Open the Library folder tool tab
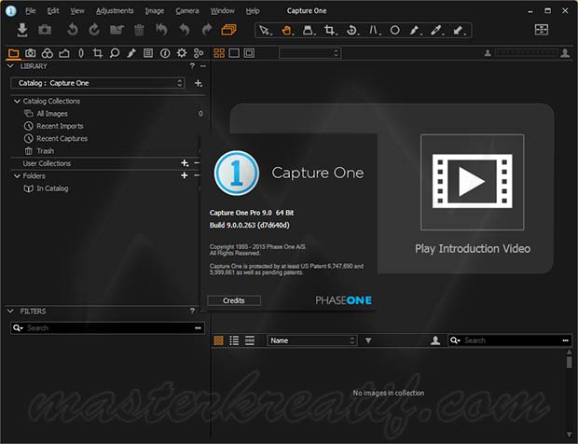Viewport: 578px width, 444px height. (x=14, y=53)
